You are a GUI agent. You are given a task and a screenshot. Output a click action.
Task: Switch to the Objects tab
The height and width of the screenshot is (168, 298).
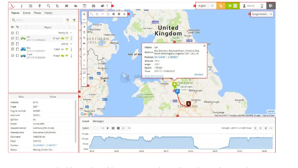click(15, 13)
